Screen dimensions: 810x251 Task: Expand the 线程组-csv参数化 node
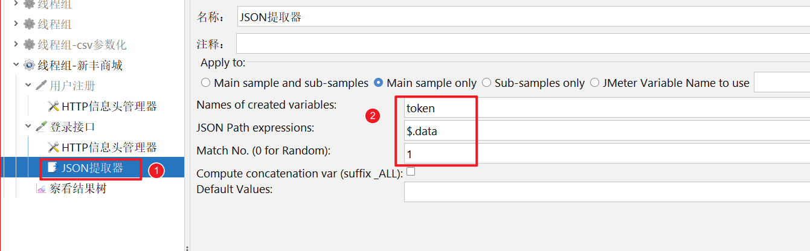click(16, 45)
